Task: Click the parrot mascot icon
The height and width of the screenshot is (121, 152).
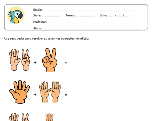Action: coord(16,15)
